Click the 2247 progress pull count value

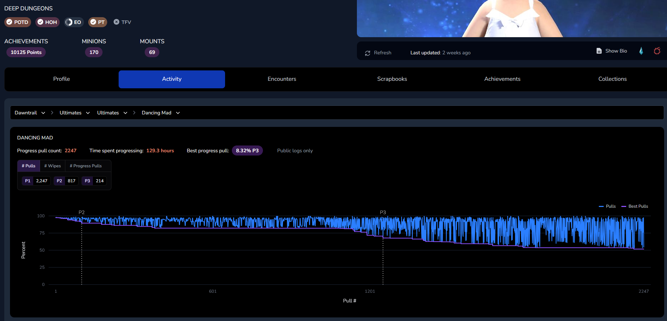coord(71,150)
